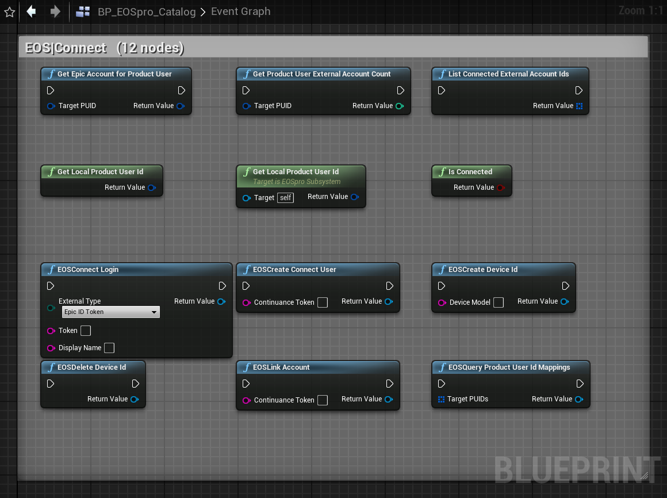Click Return Value pin on pure Get Local Product User Id
The image size is (667, 498).
coord(152,187)
